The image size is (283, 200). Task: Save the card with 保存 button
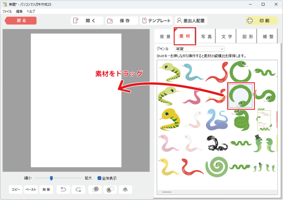pyautogui.click(x=122, y=20)
